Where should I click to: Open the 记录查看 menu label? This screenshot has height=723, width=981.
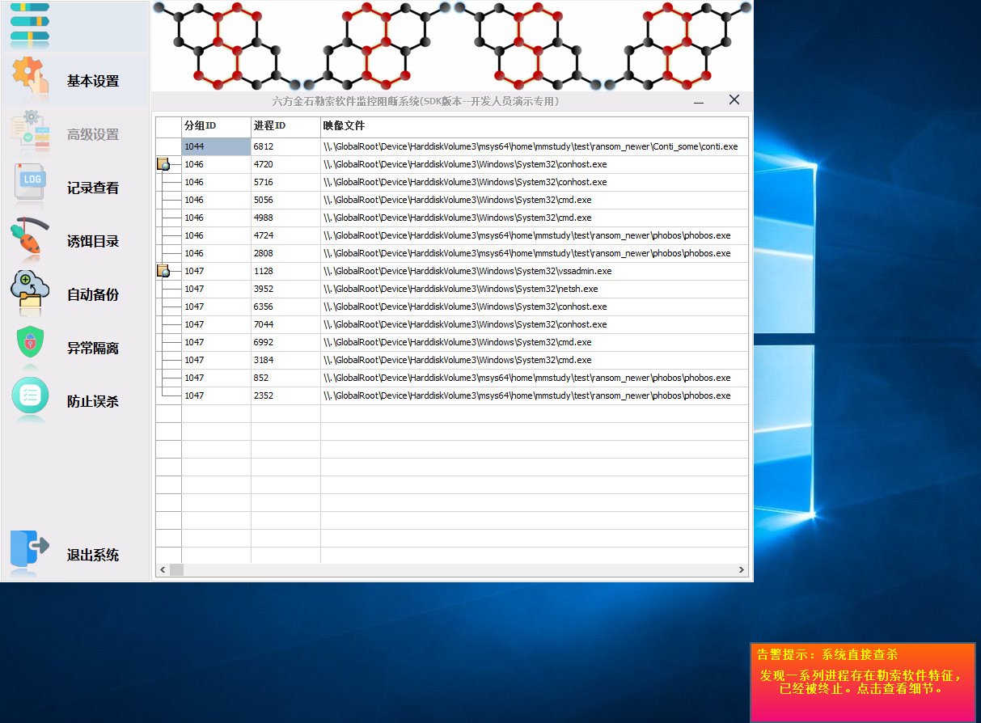click(93, 188)
